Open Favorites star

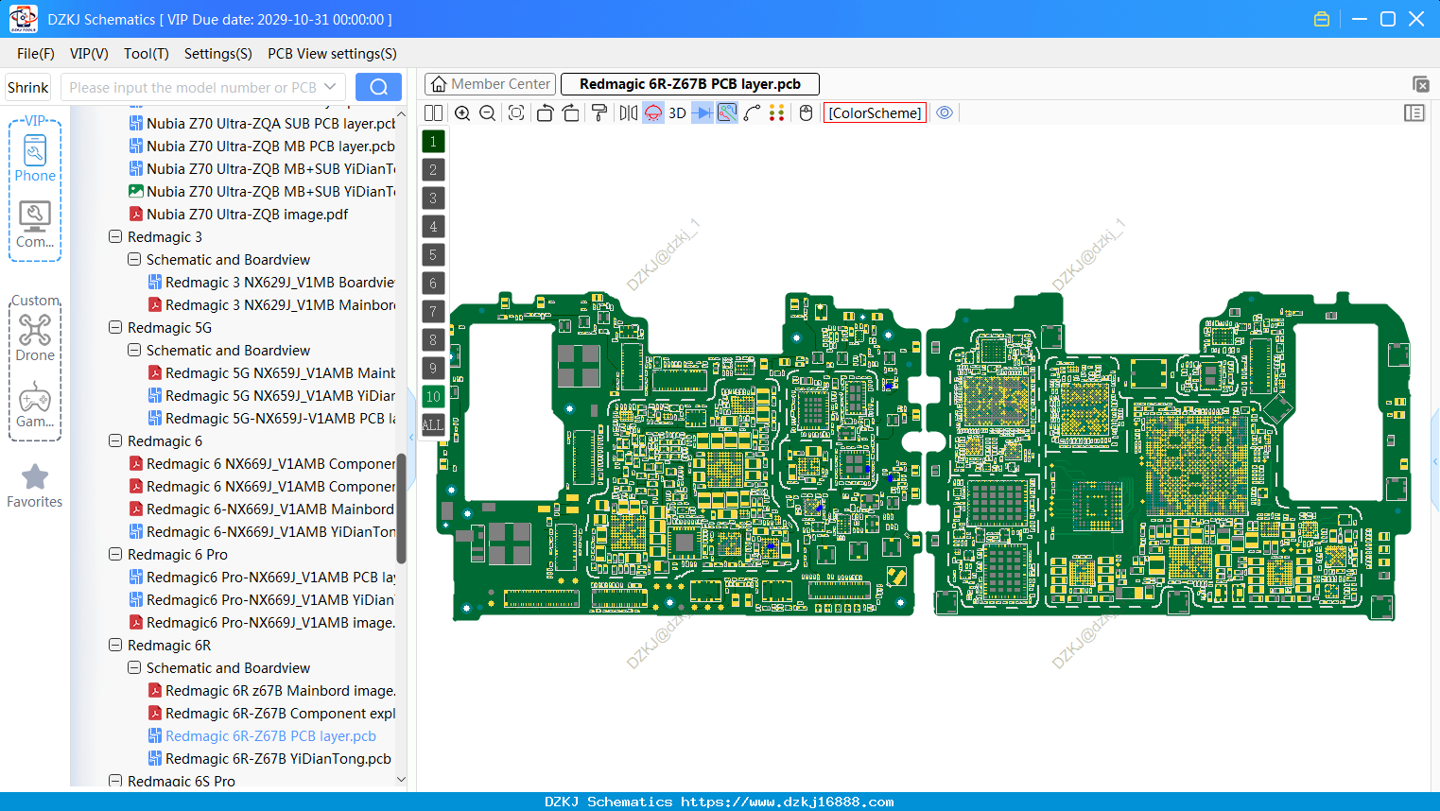click(x=35, y=486)
